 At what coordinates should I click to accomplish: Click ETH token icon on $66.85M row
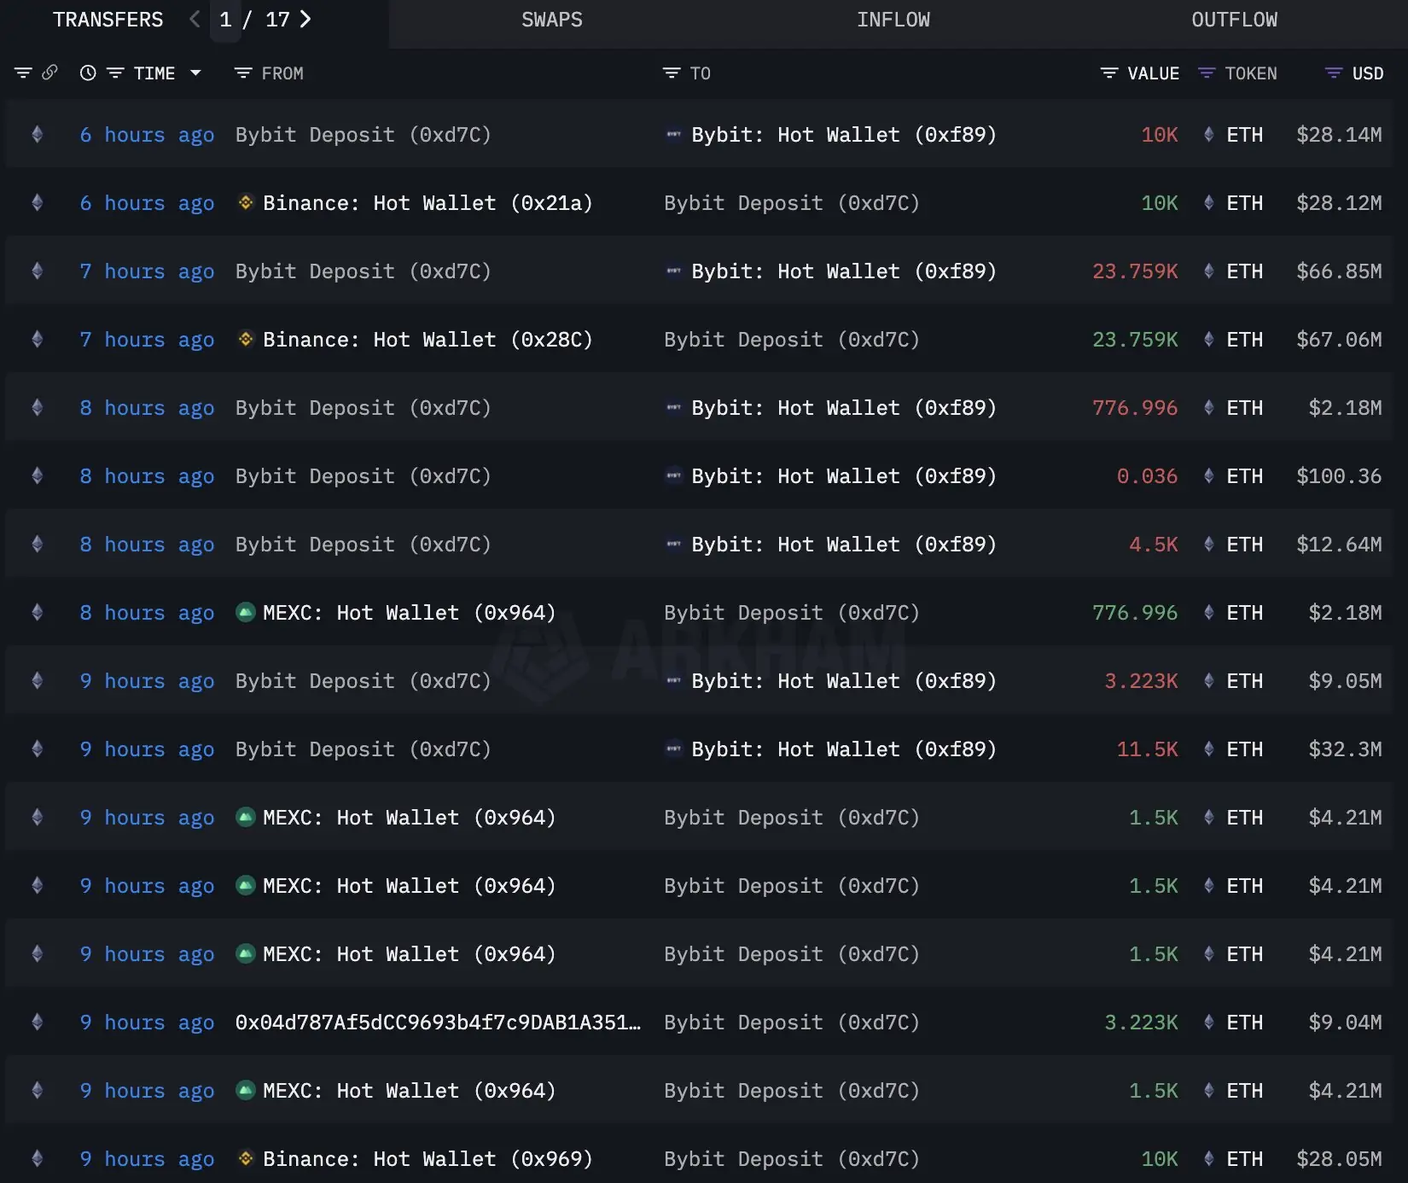click(x=1208, y=271)
